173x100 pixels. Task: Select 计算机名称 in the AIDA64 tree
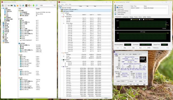(9, 11)
